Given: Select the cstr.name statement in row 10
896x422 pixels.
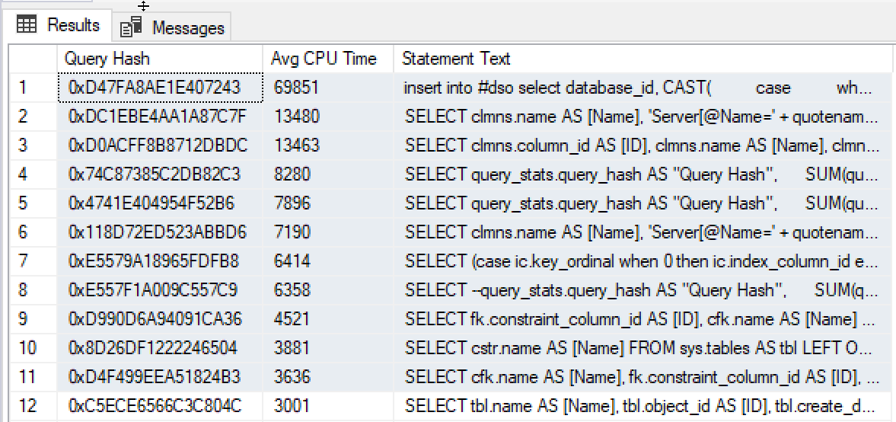Looking at the screenshot, I should pos(645,347).
